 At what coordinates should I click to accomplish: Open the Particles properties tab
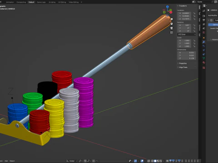coord(204,46)
